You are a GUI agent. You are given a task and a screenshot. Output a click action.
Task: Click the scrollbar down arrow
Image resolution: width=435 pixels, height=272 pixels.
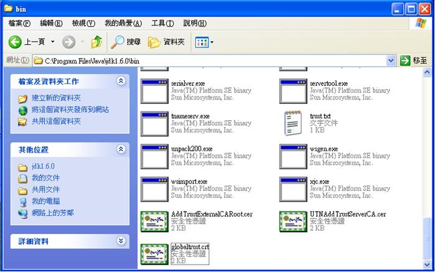[427, 263]
